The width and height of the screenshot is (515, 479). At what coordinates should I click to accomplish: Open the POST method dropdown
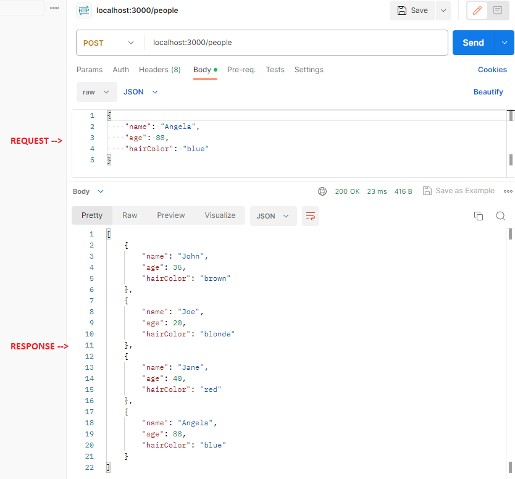click(109, 43)
